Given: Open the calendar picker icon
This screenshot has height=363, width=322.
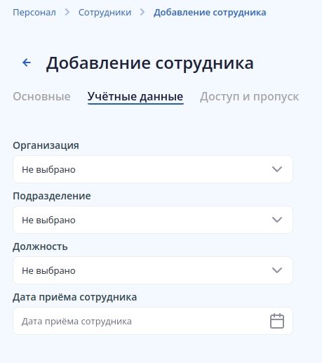Looking at the screenshot, I should (x=277, y=321).
